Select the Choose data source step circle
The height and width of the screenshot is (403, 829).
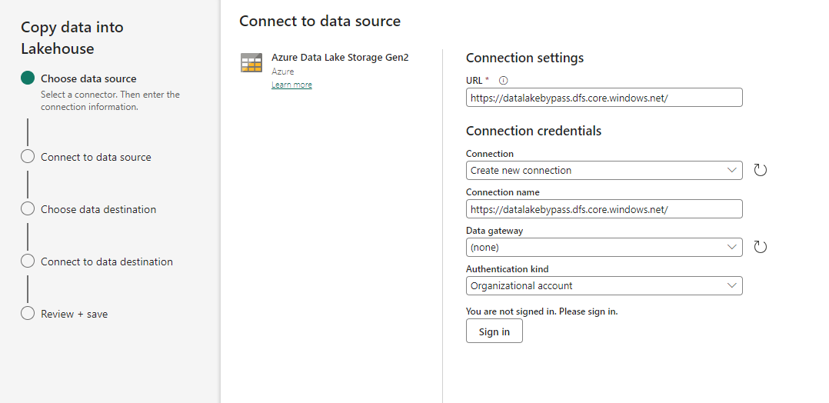pyautogui.click(x=28, y=78)
